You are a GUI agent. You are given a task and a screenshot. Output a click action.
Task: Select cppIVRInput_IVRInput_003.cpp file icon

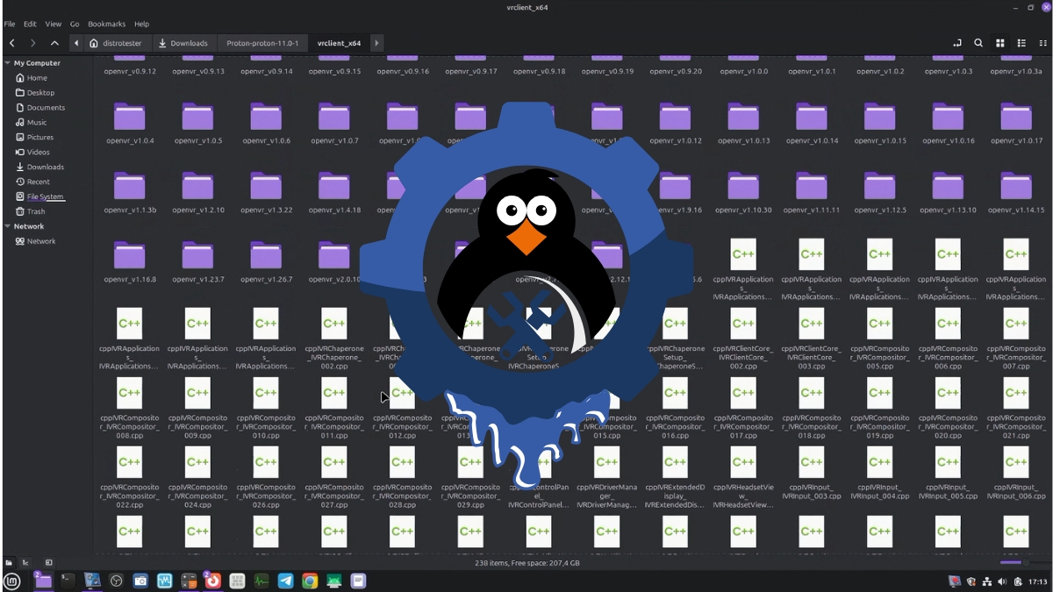(812, 462)
